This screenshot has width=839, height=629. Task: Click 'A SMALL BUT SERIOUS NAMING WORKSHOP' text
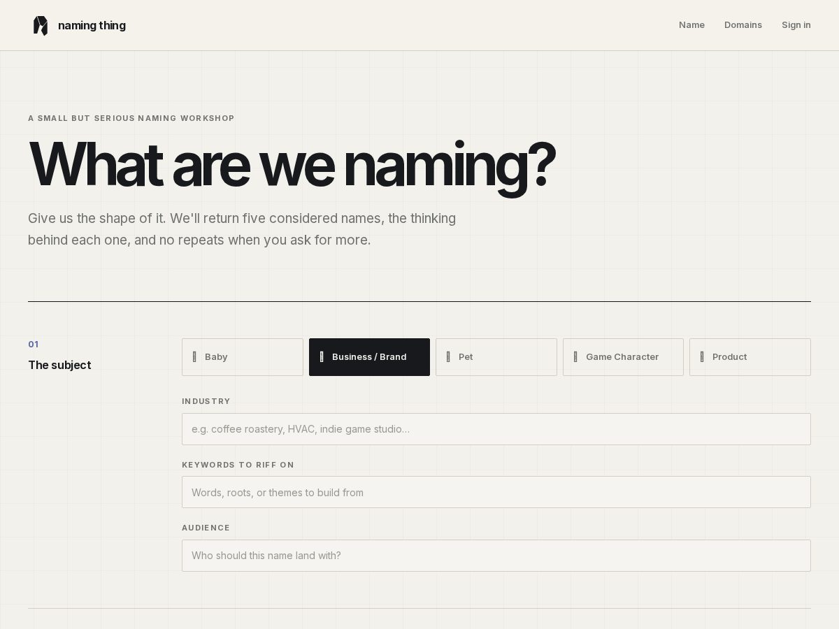(131, 118)
